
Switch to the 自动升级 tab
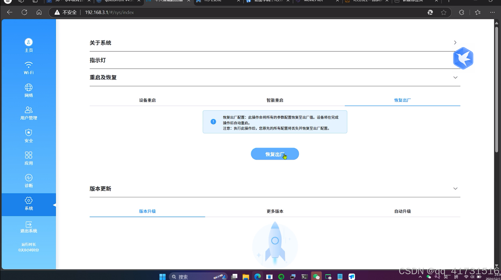(x=403, y=211)
